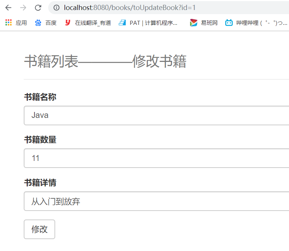This screenshot has width=289, height=251.
Task: Open PAT | 计算机程序 bookmark
Action: pos(153,23)
